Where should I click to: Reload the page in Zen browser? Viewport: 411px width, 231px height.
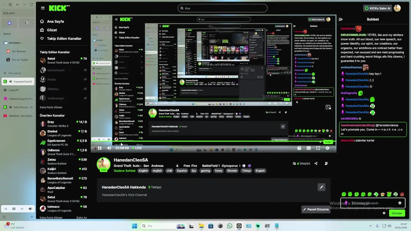[31, 4]
